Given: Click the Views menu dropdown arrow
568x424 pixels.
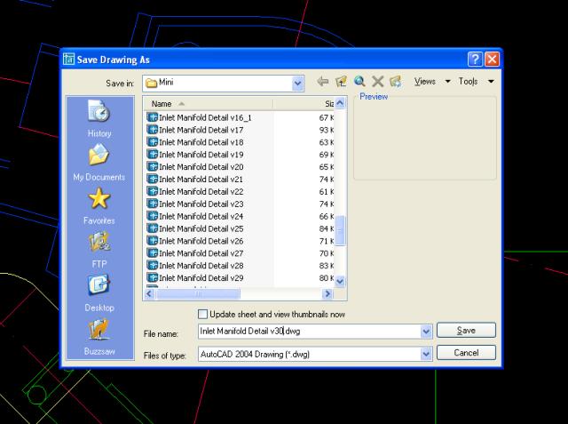Looking at the screenshot, I should 447,81.
